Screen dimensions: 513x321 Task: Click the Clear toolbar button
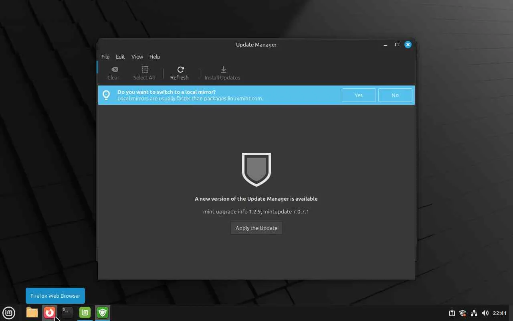click(x=113, y=73)
